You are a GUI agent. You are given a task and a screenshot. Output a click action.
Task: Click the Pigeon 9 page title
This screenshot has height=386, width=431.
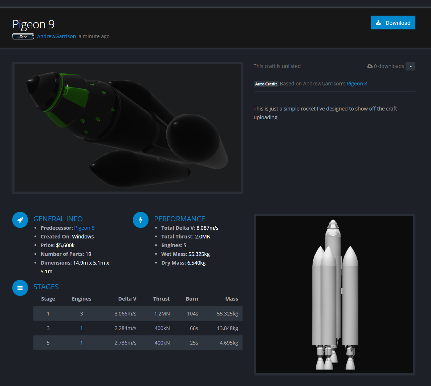coord(33,24)
